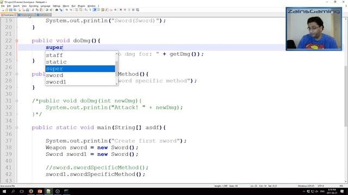
Task: Click the Print toolbar icon
Action: pyautogui.click(x=27, y=10)
